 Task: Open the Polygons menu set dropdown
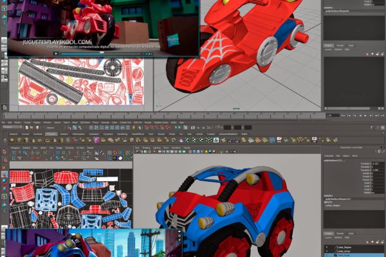pyautogui.click(x=12, y=127)
